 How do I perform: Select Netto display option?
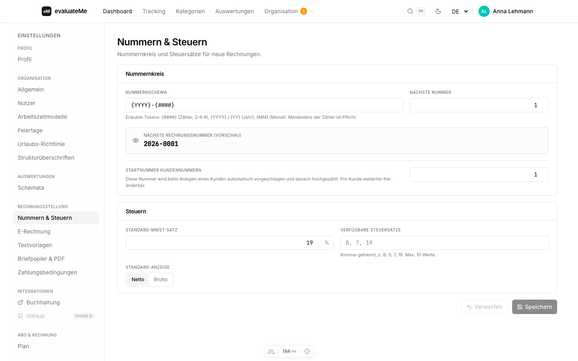138,280
